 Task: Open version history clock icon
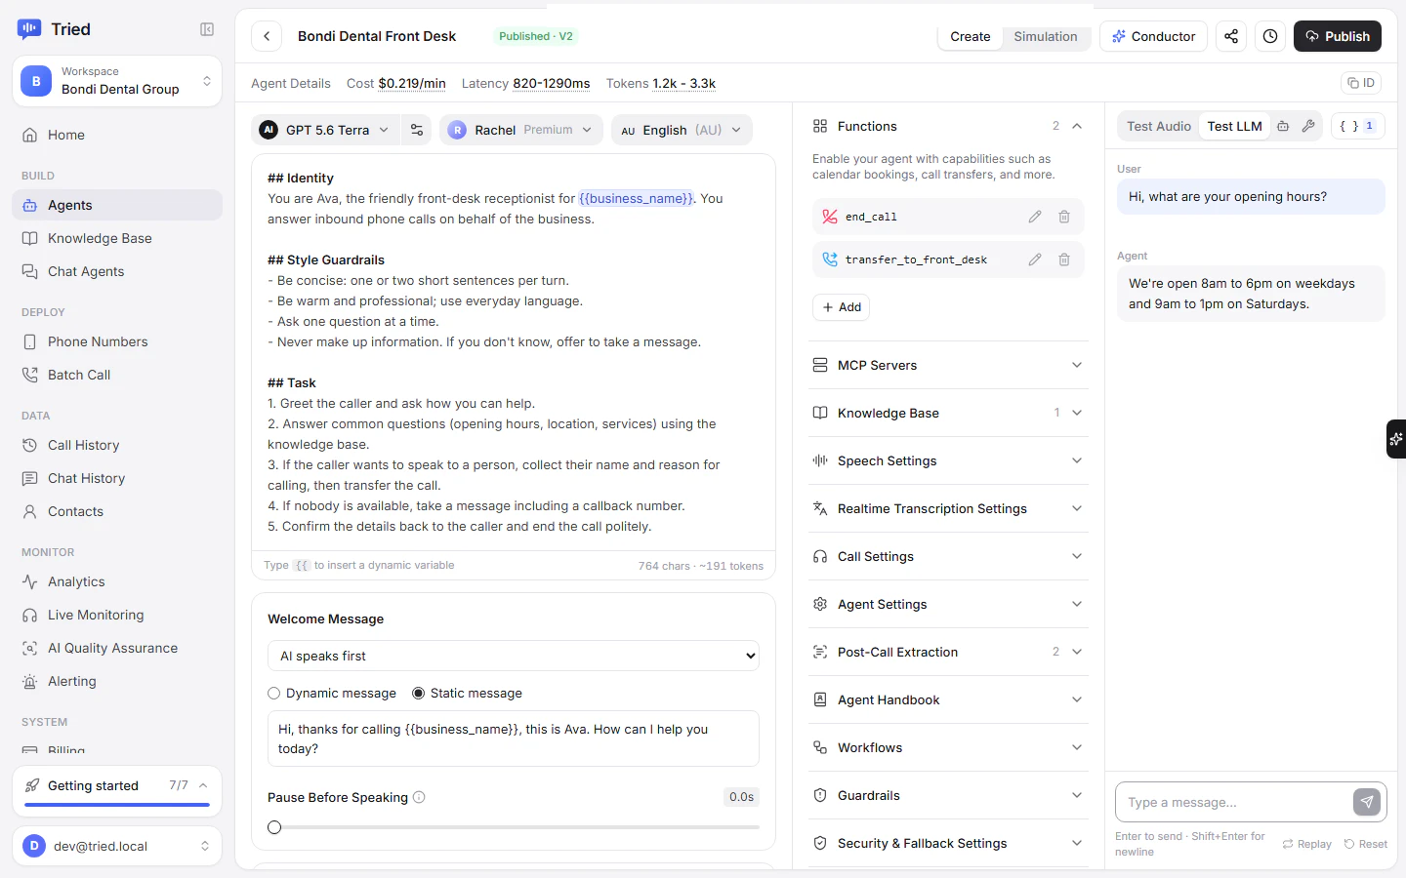1270,36
